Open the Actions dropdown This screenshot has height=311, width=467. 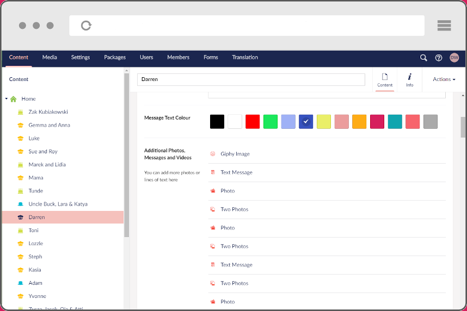click(x=444, y=79)
